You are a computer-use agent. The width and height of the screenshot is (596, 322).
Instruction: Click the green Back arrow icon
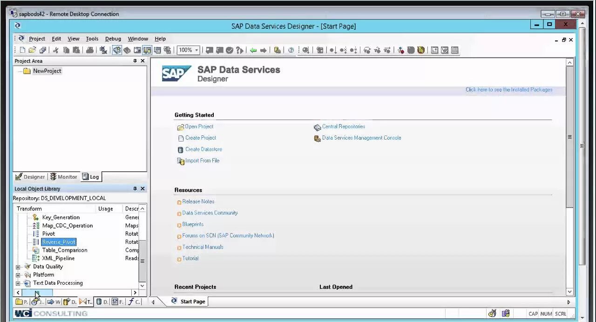(253, 50)
